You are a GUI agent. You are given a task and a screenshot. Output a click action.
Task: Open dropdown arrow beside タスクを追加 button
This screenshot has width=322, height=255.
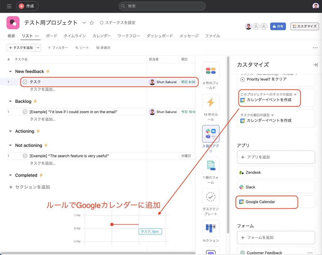(x=38, y=48)
